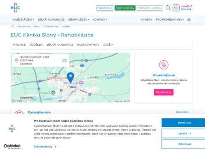Click the EUC breadcrumb link
This screenshot has width=205, height=153.
click(12, 27)
